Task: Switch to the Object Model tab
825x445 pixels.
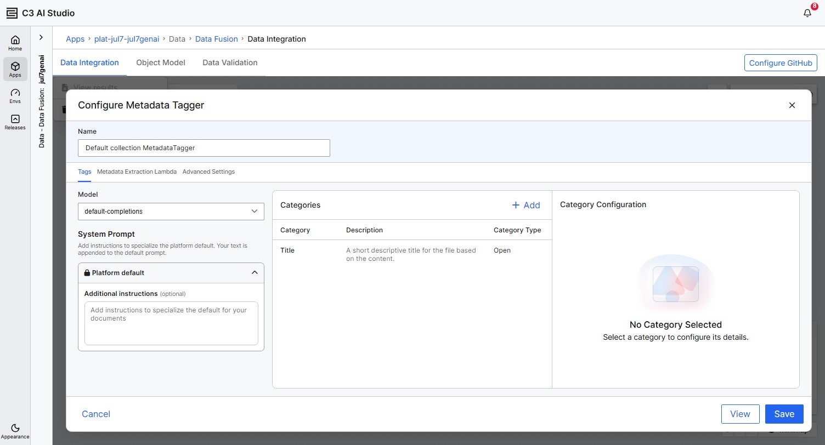Action: coord(161,62)
